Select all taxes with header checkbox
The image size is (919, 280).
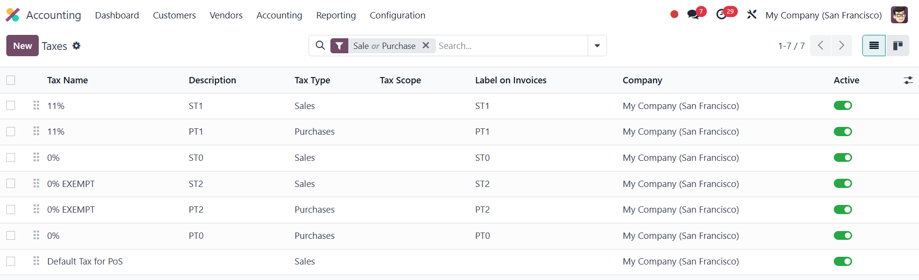pyautogui.click(x=11, y=80)
